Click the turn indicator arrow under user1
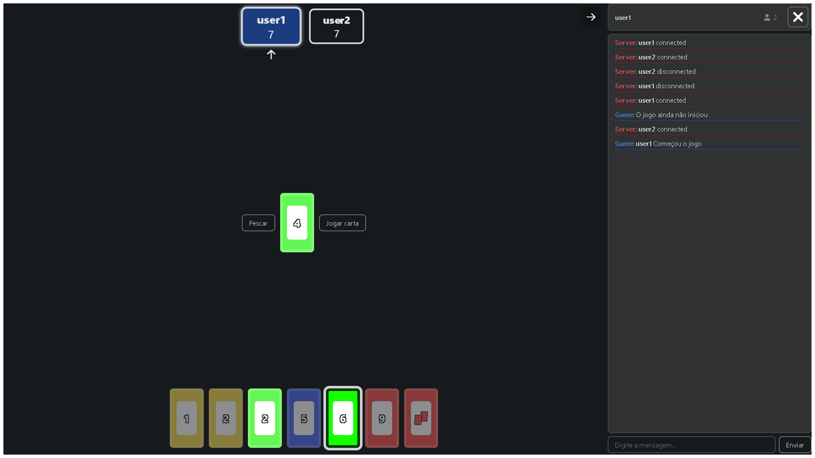The height and width of the screenshot is (458, 815). tap(271, 55)
